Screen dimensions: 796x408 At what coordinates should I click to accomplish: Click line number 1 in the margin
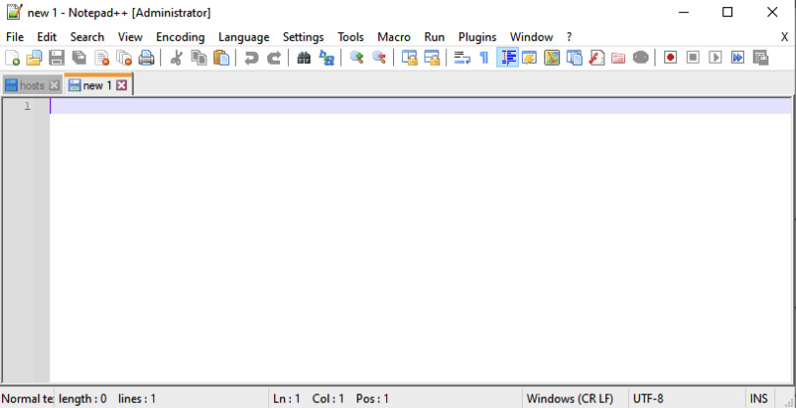pos(27,106)
